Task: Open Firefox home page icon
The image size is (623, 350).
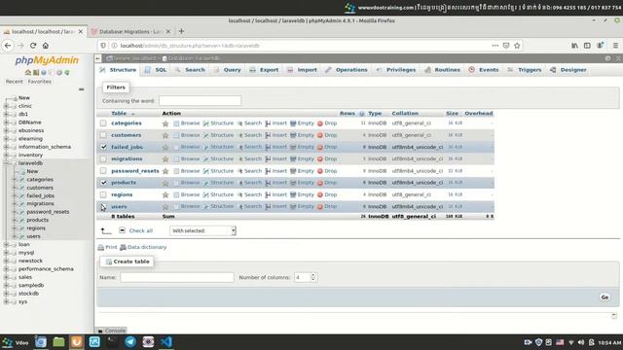Action: 46,46
